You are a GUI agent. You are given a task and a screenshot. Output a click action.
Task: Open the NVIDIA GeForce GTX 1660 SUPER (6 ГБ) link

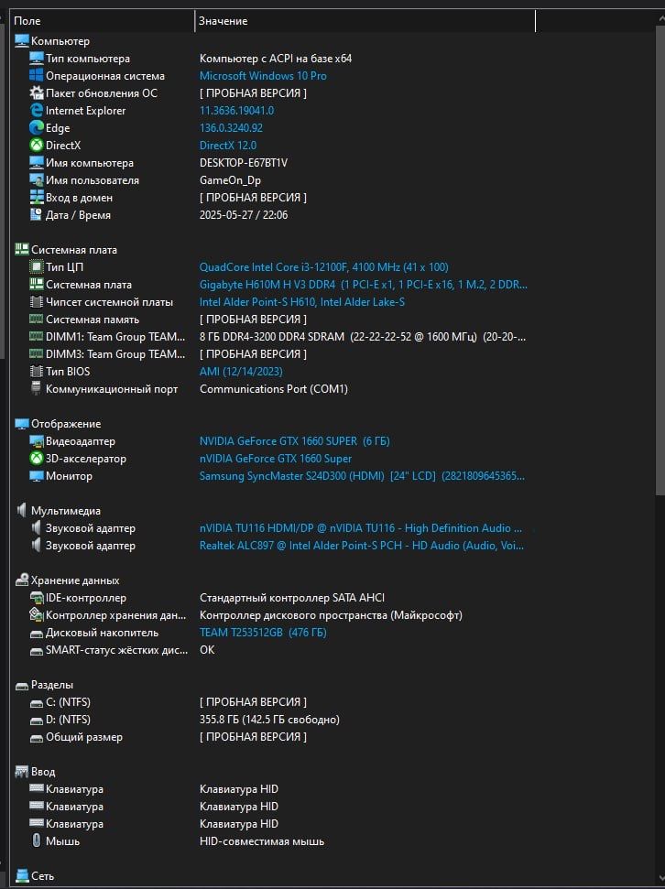(x=294, y=441)
